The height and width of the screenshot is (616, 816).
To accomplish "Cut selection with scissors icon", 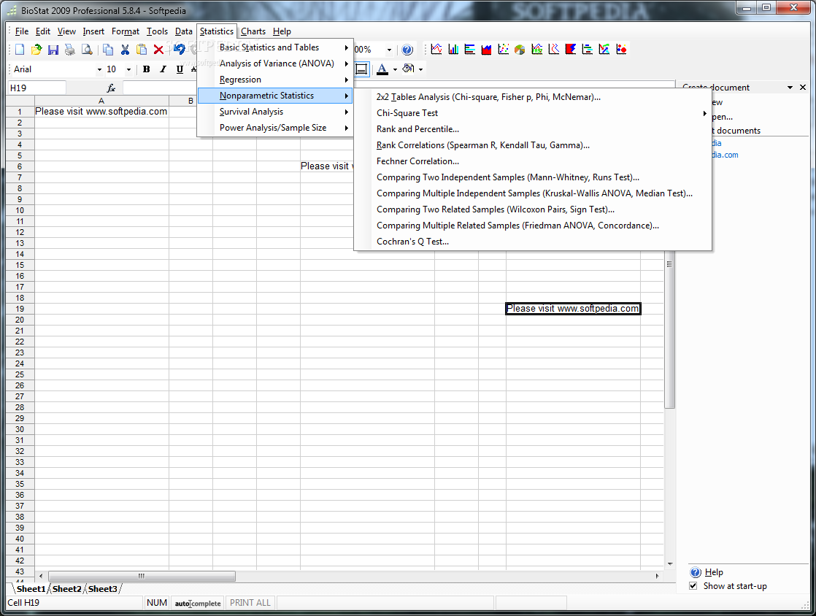I will tap(125, 50).
